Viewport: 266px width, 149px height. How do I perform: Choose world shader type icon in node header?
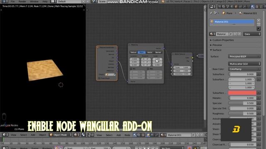coord(153,135)
